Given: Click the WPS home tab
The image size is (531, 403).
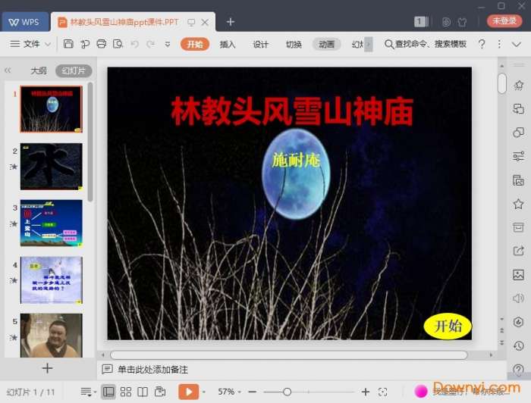Looking at the screenshot, I should [x=25, y=22].
